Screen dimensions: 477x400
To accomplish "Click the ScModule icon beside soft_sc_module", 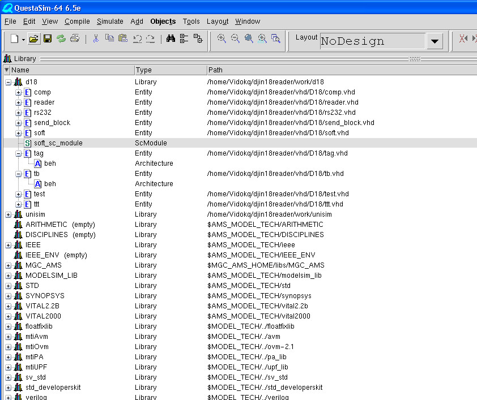I will (x=28, y=143).
